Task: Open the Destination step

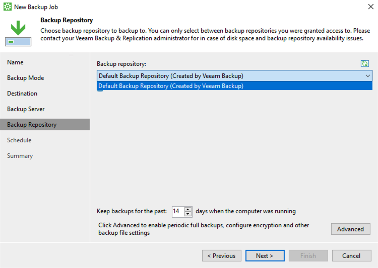Action: click(x=22, y=94)
